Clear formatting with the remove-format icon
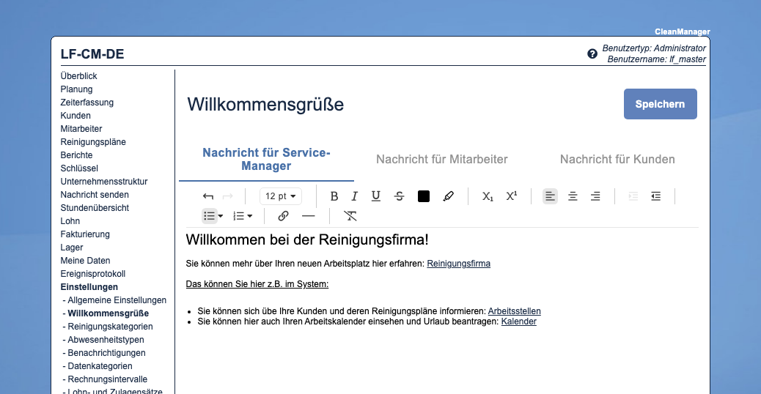761x394 pixels. 350,216
